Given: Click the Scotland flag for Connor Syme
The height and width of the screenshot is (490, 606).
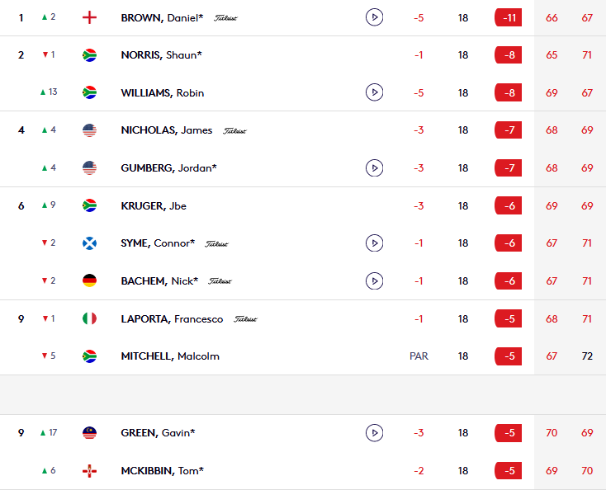Looking at the screenshot, I should click(x=89, y=243).
